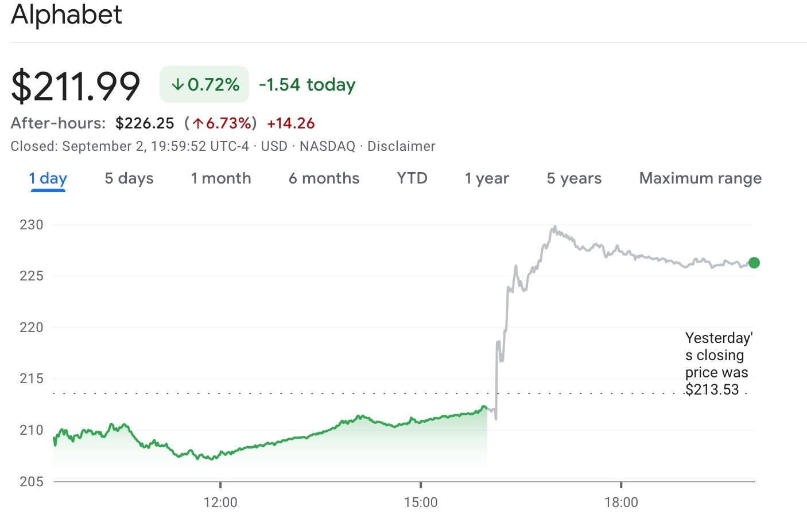Select the 6 months time range
This screenshot has width=807, height=515.
(x=324, y=178)
